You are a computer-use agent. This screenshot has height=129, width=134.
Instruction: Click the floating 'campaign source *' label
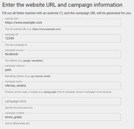(x=15, y=50)
